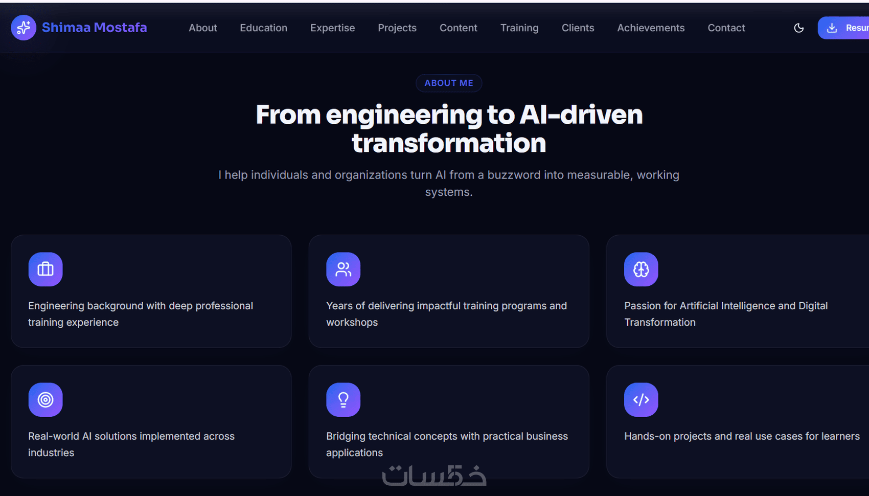869x496 pixels.
Task: Click the target icon in real-world AI card
Action: tap(45, 400)
